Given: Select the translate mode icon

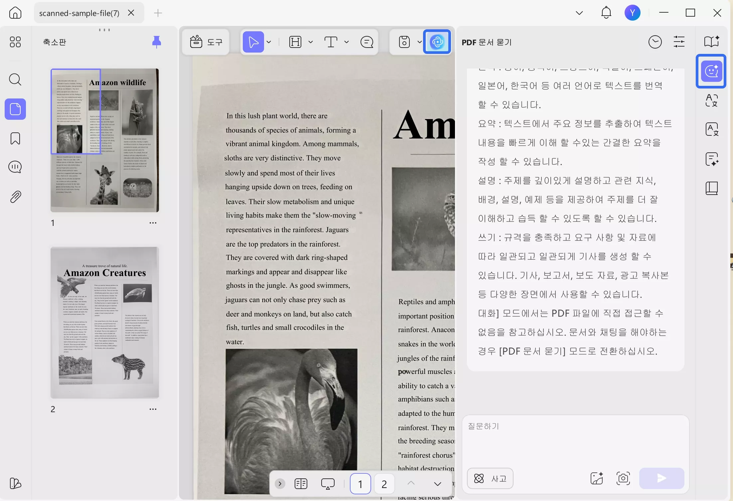Looking at the screenshot, I should tap(711, 100).
